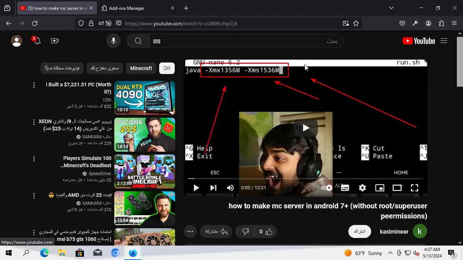Screen dimensions: 463x260
Task: Go back to previous page
Action: [9, 23]
